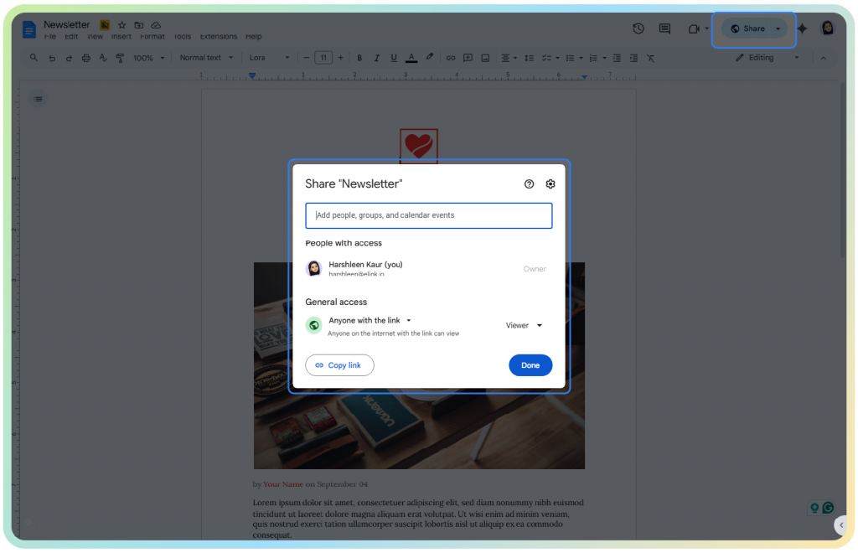Open the Editing mode dropdown
Viewport: 858px width, 553px height.
tap(767, 58)
